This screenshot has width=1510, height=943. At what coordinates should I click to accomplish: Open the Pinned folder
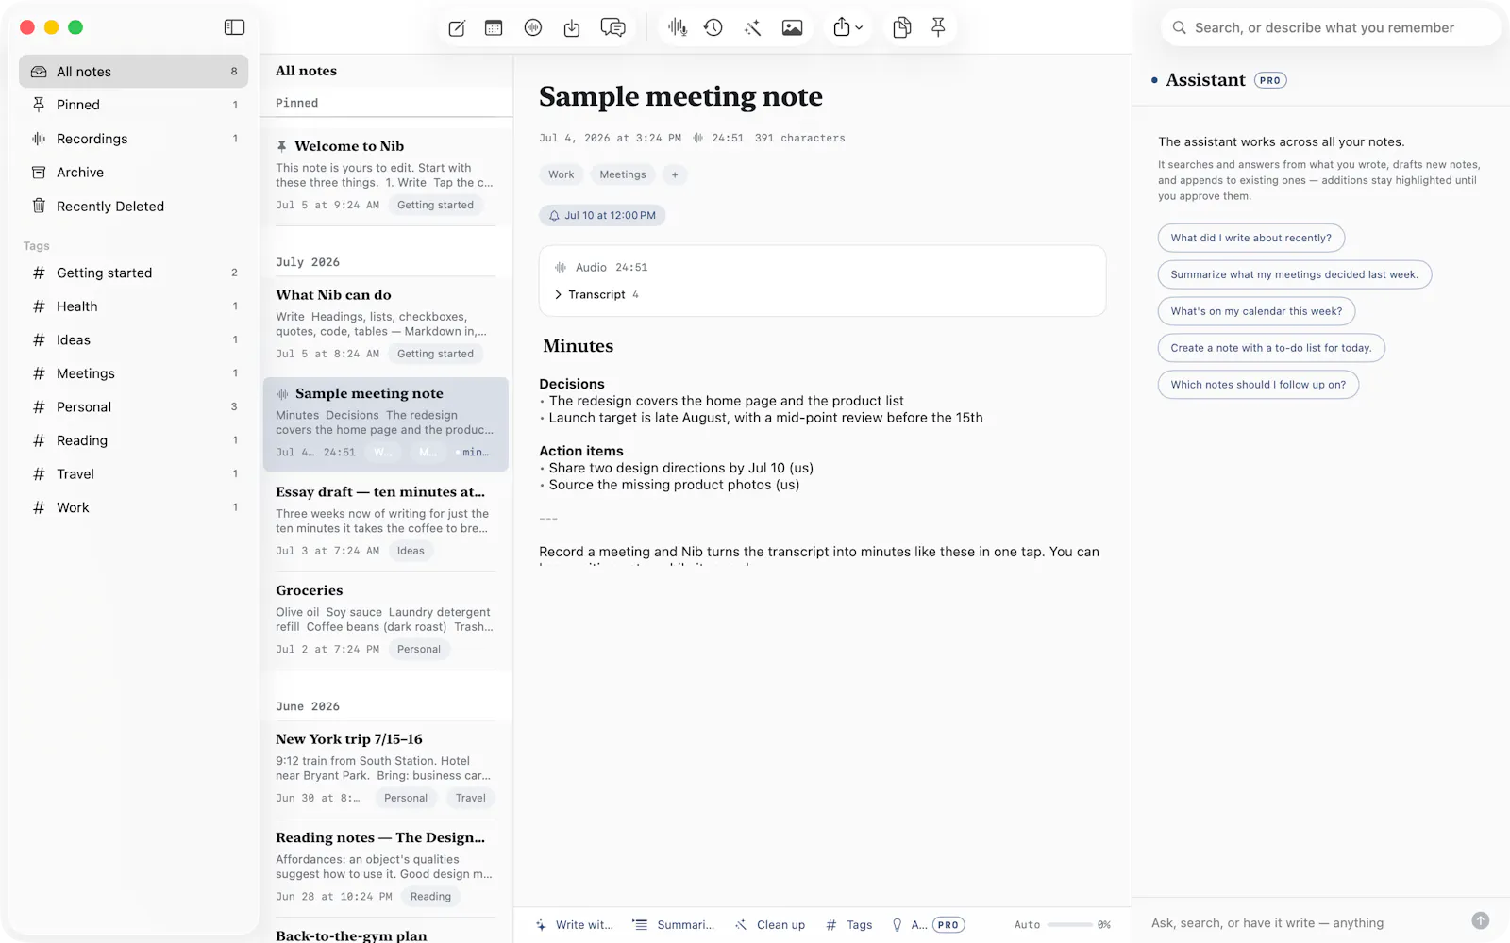tap(134, 105)
